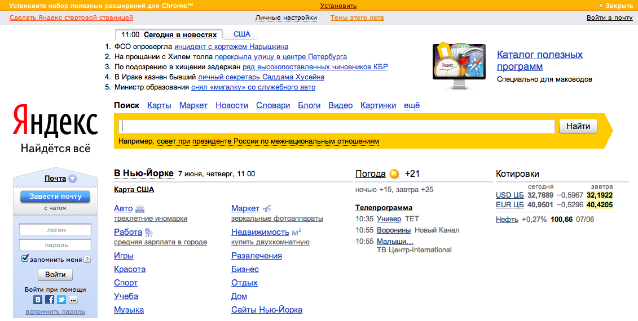
Task: Focus the логин input field
Action: click(55, 230)
